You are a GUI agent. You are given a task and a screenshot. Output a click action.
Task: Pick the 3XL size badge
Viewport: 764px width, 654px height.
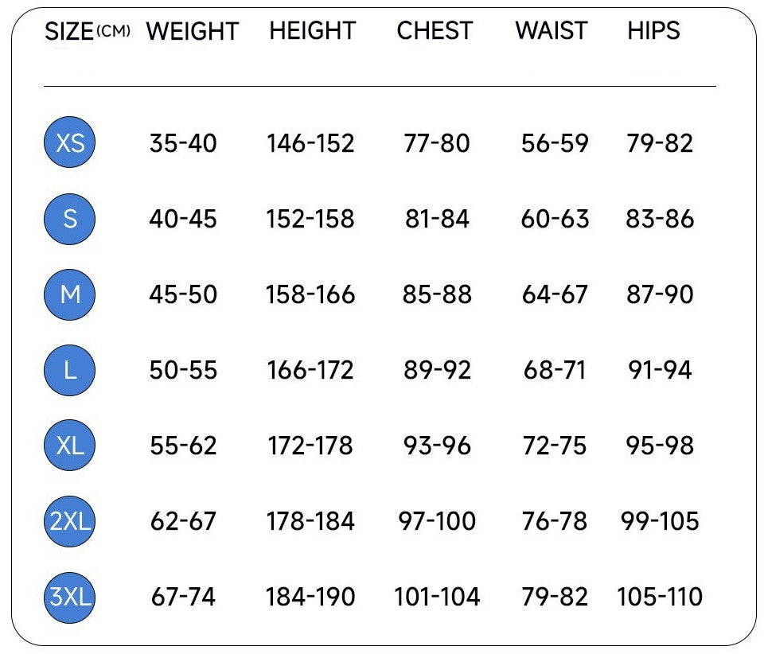tap(70, 597)
